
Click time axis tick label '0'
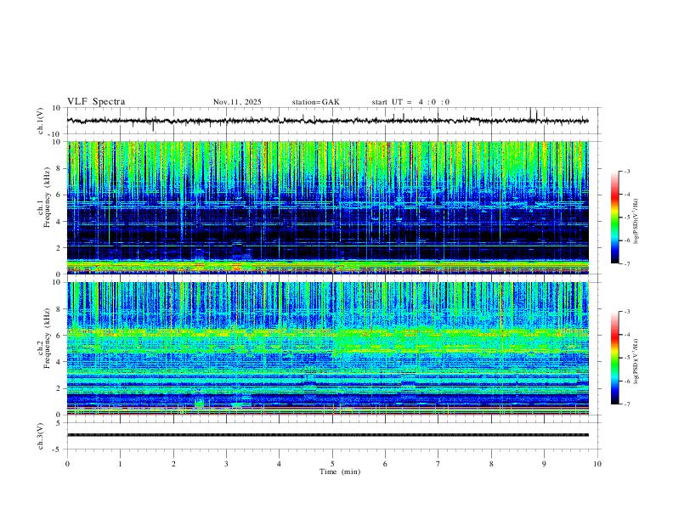coord(67,464)
